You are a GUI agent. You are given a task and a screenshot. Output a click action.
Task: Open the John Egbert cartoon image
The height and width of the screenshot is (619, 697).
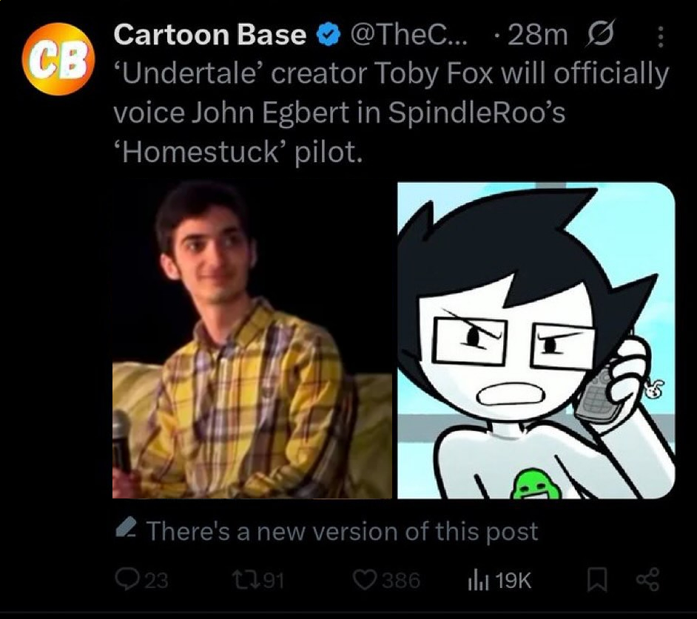[x=536, y=340]
